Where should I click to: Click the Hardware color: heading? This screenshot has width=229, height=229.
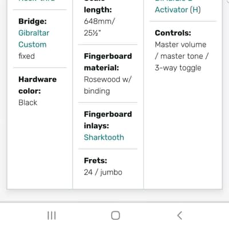tap(37, 85)
